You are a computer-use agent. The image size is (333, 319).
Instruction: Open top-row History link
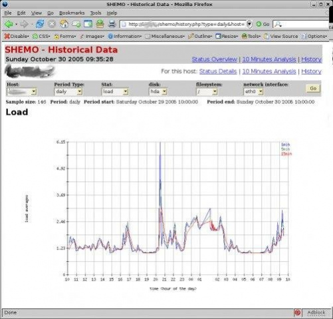pos(311,59)
